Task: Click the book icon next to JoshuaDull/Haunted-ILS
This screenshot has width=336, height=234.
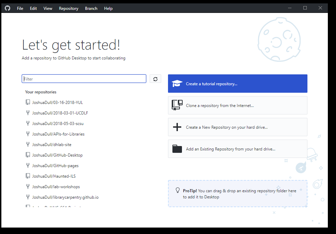Action: click(27, 176)
